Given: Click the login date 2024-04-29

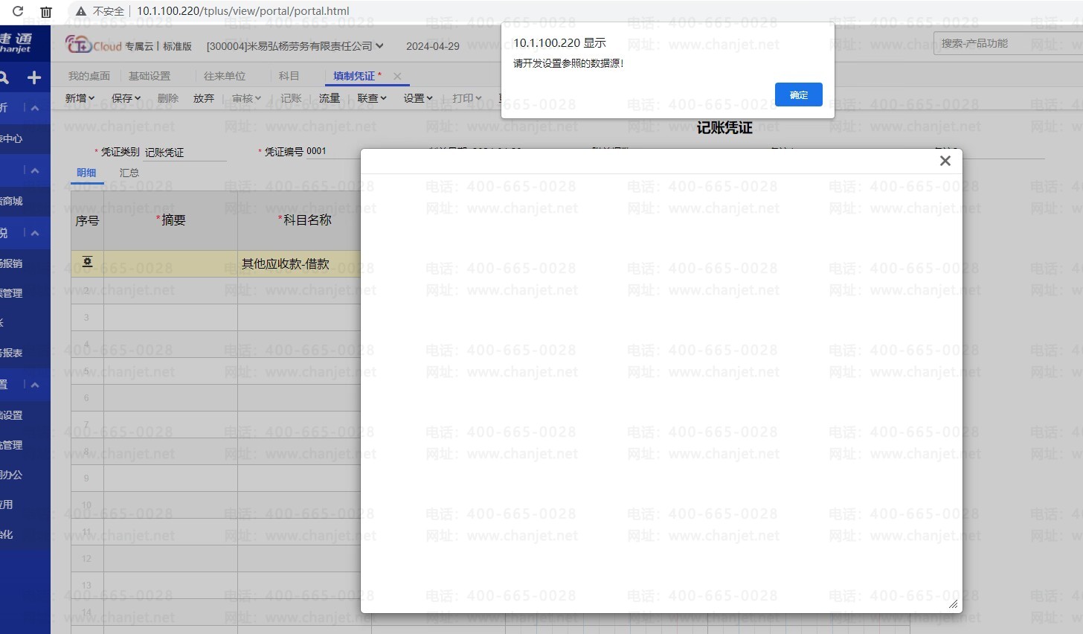Looking at the screenshot, I should click(x=433, y=46).
